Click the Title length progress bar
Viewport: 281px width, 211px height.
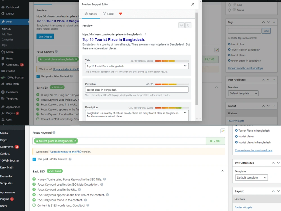[x=172, y=61]
